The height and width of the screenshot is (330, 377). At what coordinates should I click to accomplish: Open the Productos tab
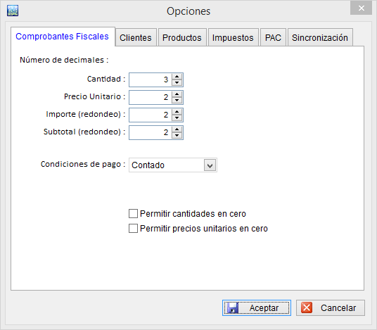click(182, 37)
